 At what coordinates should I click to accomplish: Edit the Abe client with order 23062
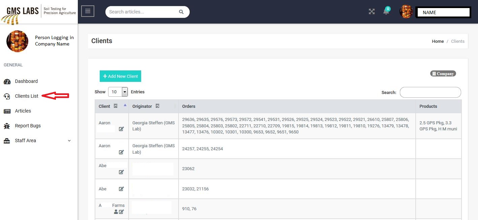click(121, 172)
